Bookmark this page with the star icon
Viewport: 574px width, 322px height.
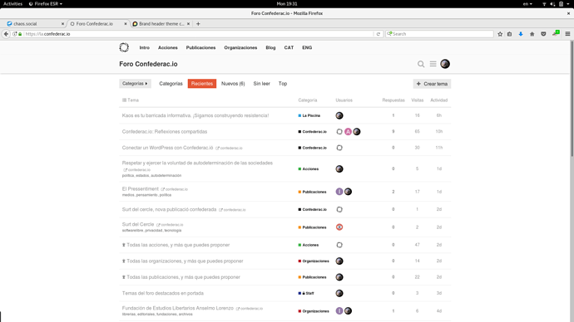[500, 34]
